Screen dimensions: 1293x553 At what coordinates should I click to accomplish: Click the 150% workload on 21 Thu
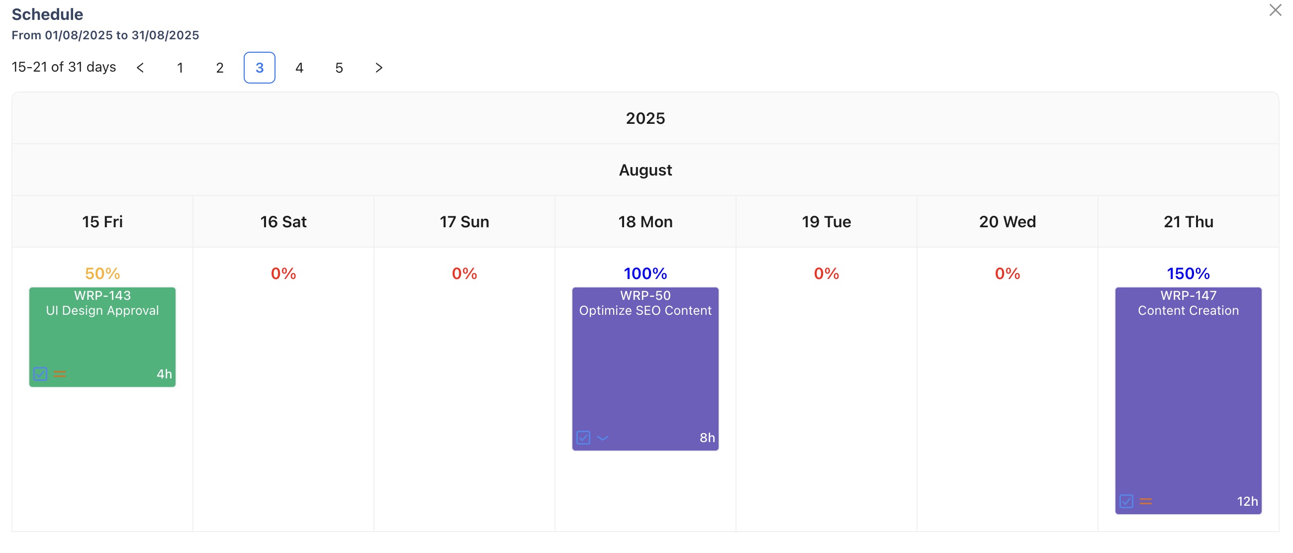click(1188, 274)
